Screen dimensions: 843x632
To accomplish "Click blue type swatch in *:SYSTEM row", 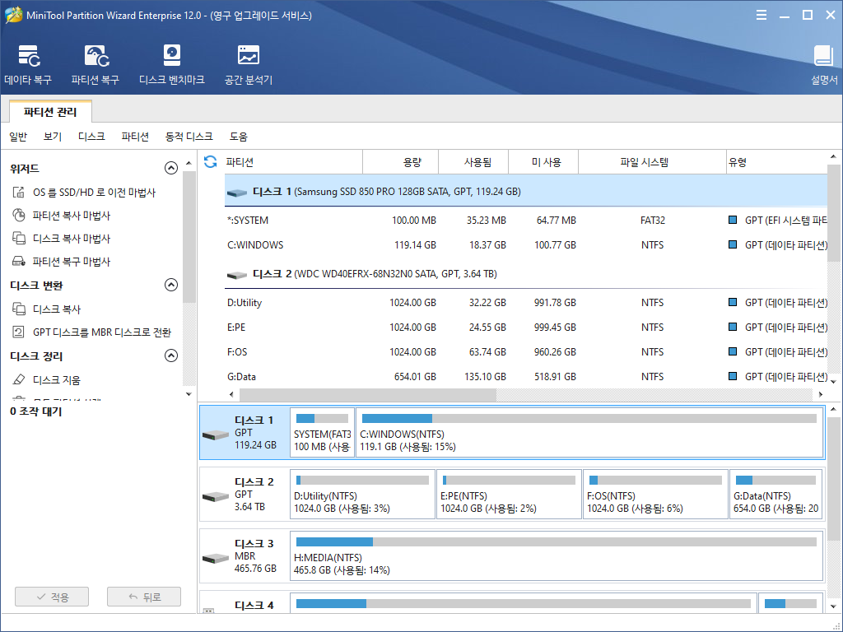I will click(732, 220).
